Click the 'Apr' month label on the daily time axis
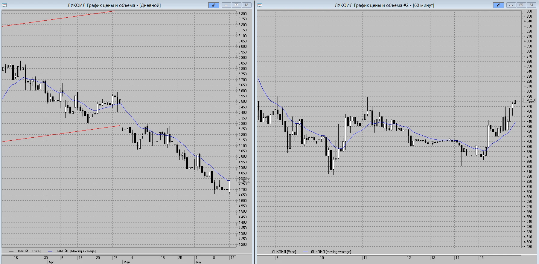This screenshot has height=264, width=539. coord(51,262)
